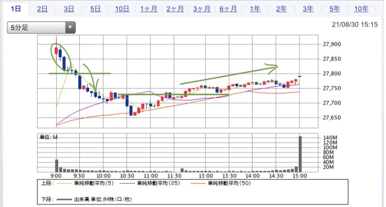Click the 13:00 time axis label
The height and width of the screenshot is (207, 386).
click(206, 176)
